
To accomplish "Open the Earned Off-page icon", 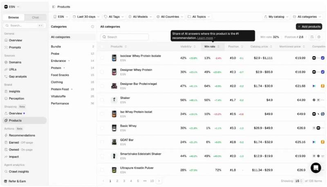I will [6, 143].
